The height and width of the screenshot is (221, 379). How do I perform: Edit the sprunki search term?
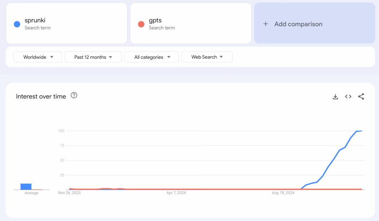tap(35, 20)
